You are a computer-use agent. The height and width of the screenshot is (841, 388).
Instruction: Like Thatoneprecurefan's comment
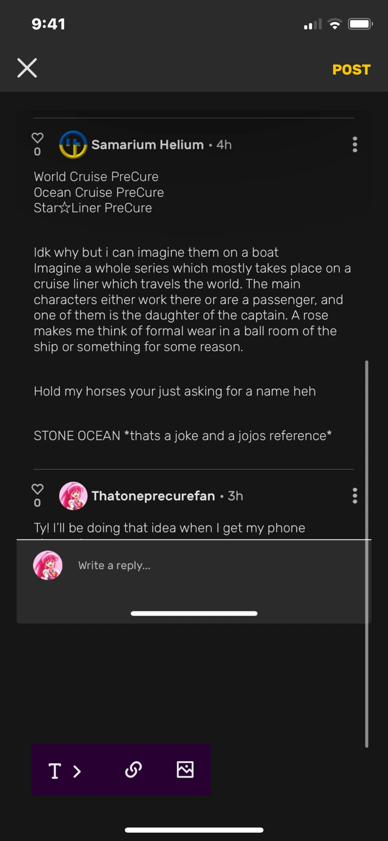[38, 489]
